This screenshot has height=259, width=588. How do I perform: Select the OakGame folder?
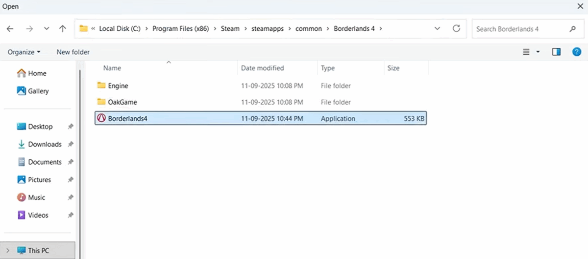261,102
